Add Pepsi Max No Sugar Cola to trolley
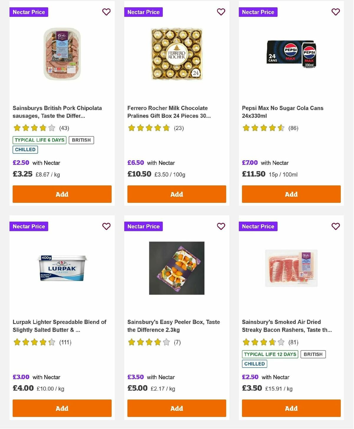This screenshot has width=354, height=429. coord(291,194)
